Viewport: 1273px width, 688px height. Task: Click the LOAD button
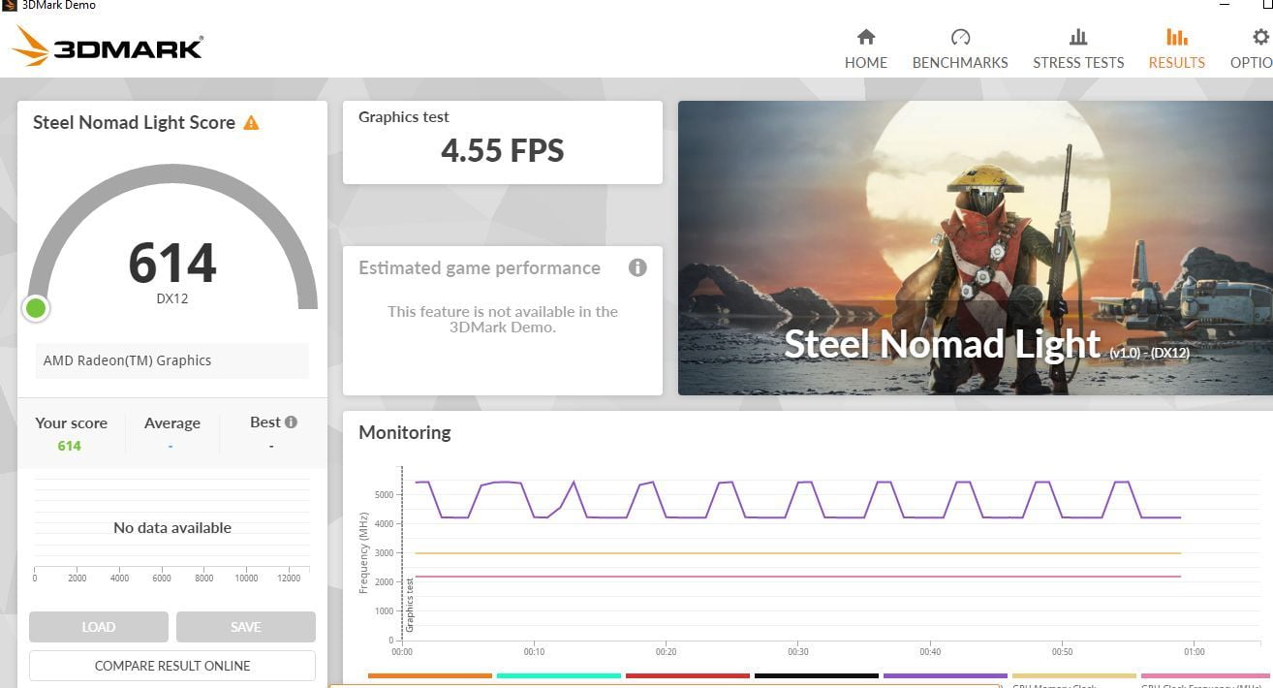(99, 627)
